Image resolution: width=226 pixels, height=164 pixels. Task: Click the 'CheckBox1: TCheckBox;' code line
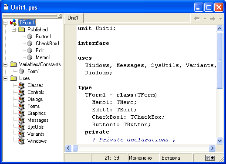tap(128, 117)
